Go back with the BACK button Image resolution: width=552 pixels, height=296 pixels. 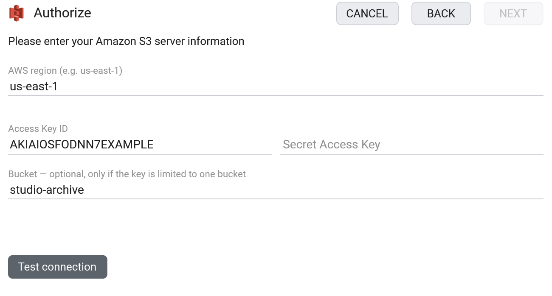coord(441,14)
